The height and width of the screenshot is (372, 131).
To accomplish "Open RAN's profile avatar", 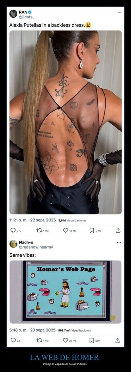I will 13,14.
